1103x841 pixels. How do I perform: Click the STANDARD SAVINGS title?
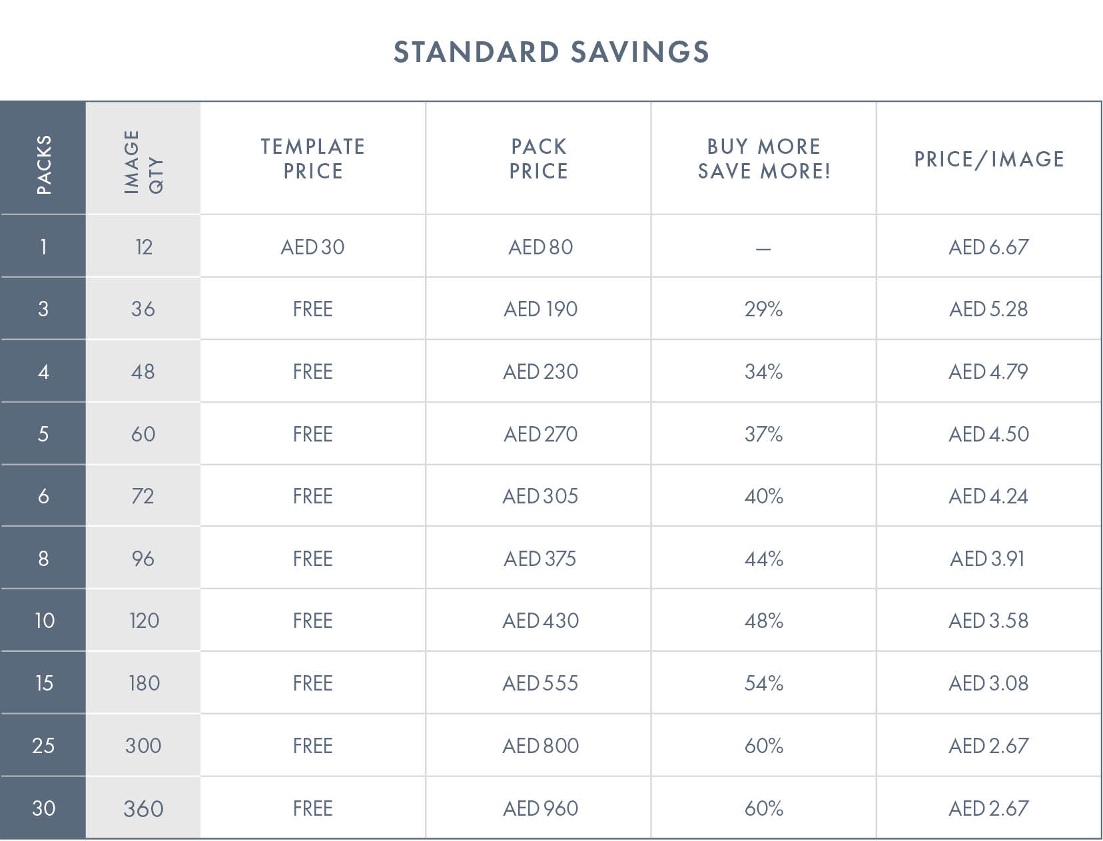(551, 52)
